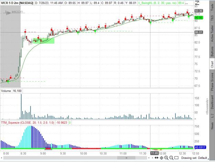Click the price axis scale icon

pos(197,3)
